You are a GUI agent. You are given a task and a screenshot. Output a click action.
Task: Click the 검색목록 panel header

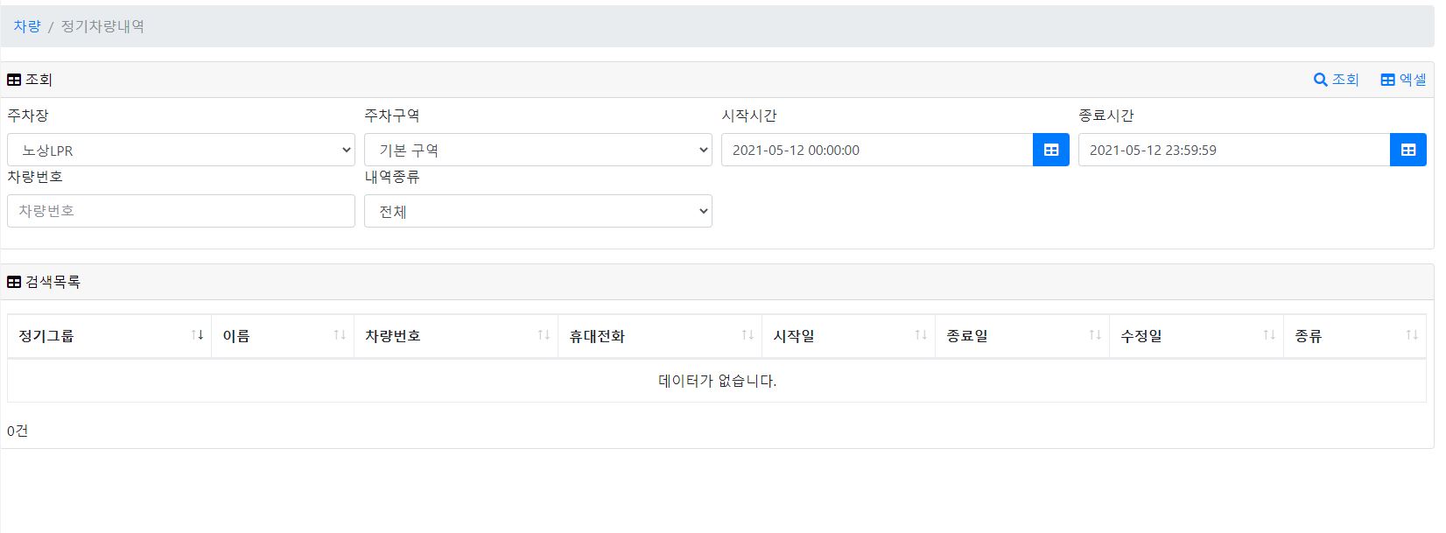click(718, 282)
